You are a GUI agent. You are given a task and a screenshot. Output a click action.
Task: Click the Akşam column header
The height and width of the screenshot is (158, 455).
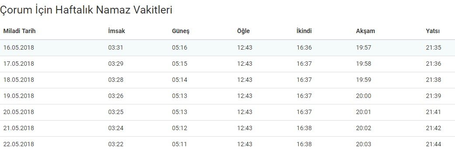[x=365, y=31]
